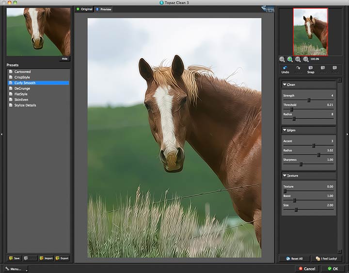Screen dimensions: 349x273
Task: Click the zoom out magnifier icon
Action: pyautogui.click(x=282, y=59)
